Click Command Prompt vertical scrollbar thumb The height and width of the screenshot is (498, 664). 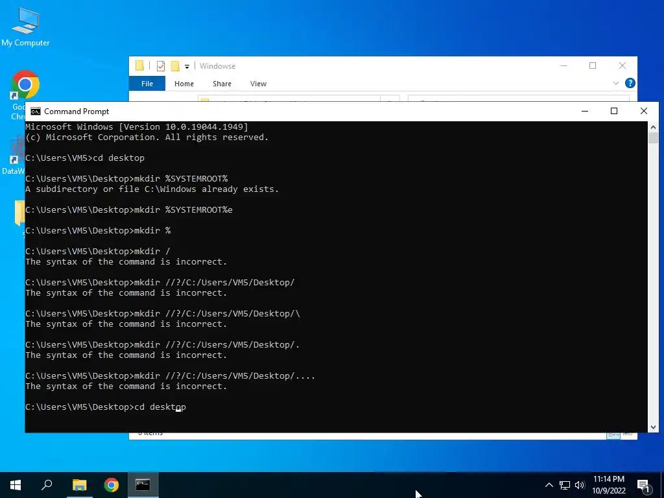pyautogui.click(x=653, y=137)
